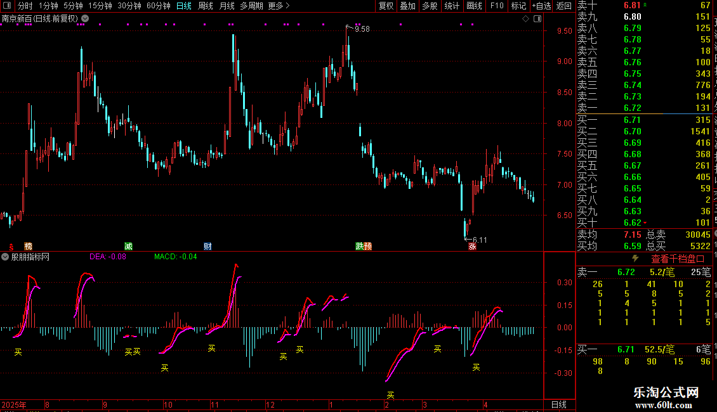Add stock via +自选 button
The image size is (717, 412).
pos(541,6)
